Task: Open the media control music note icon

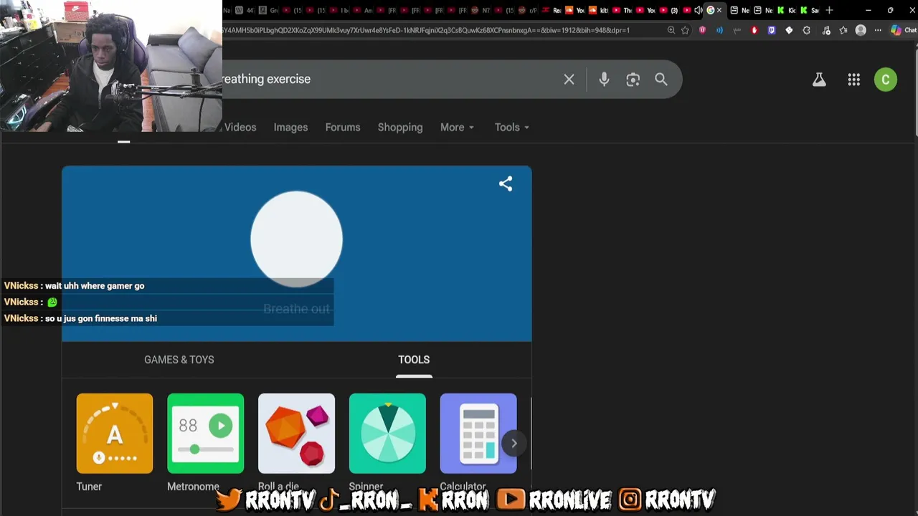Action: 826,30
